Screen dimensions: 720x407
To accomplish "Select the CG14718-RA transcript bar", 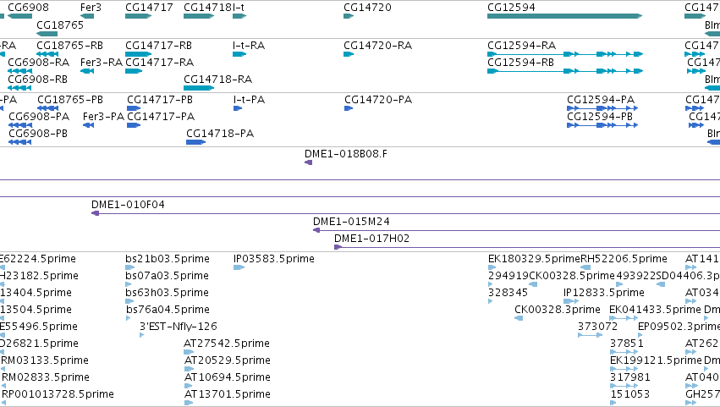I will pos(199,88).
